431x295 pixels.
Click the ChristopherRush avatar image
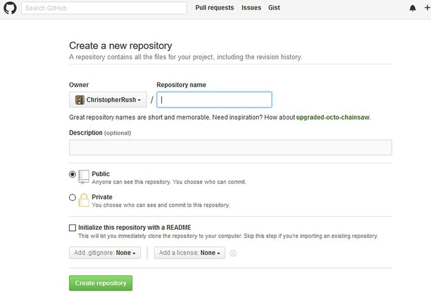tap(80, 100)
